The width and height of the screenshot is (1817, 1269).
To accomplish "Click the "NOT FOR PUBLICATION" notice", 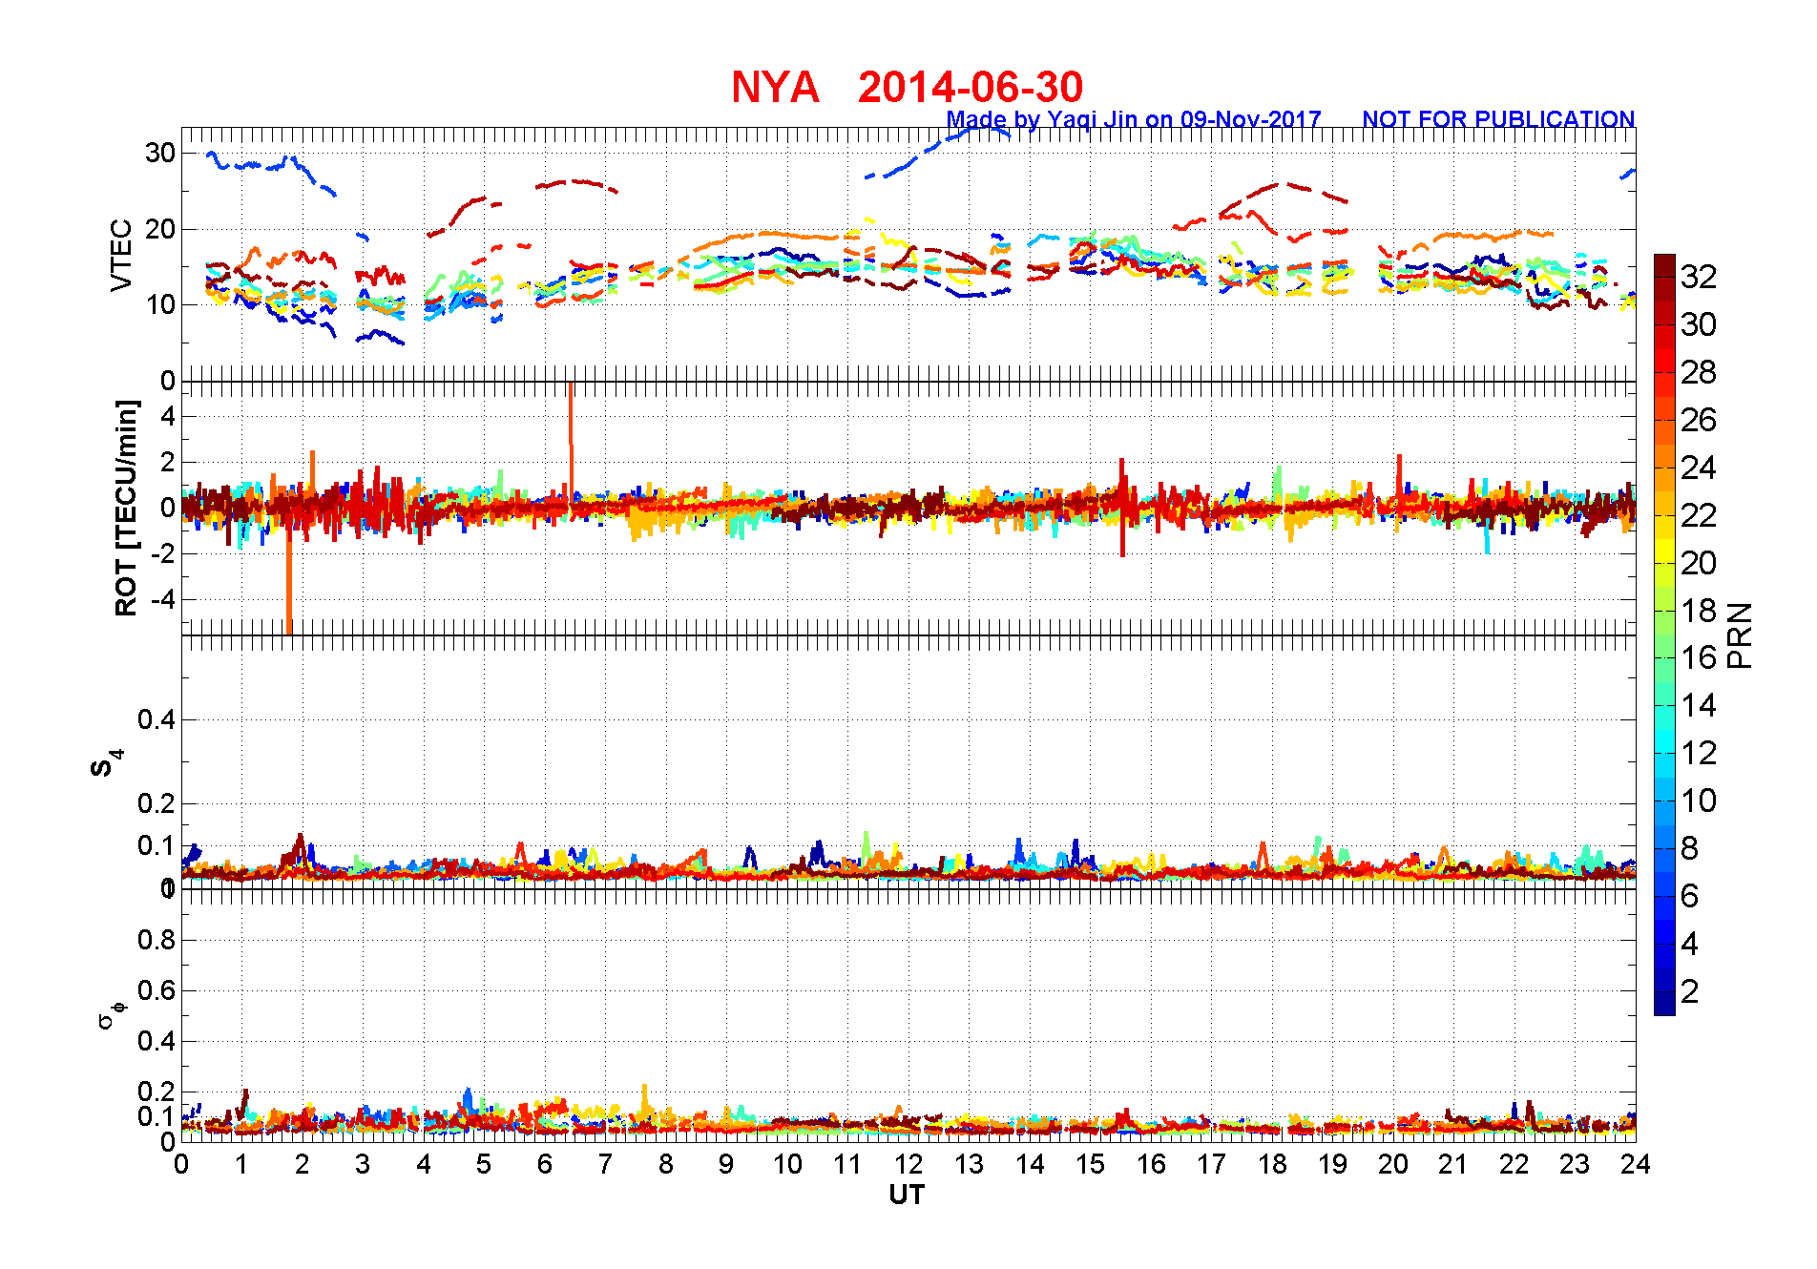I will [1498, 119].
